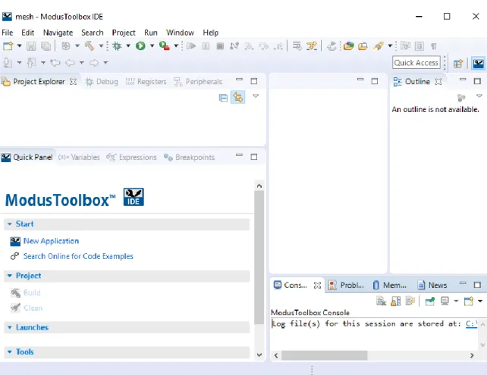Switch to the Problems tab
The width and height of the screenshot is (487, 375).
click(346, 285)
